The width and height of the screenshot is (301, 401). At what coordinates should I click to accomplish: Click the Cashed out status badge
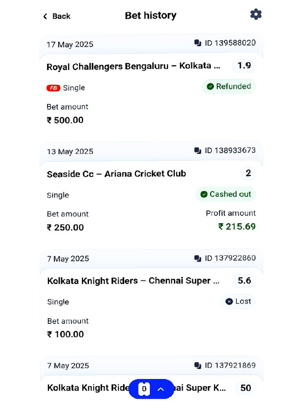226,194
